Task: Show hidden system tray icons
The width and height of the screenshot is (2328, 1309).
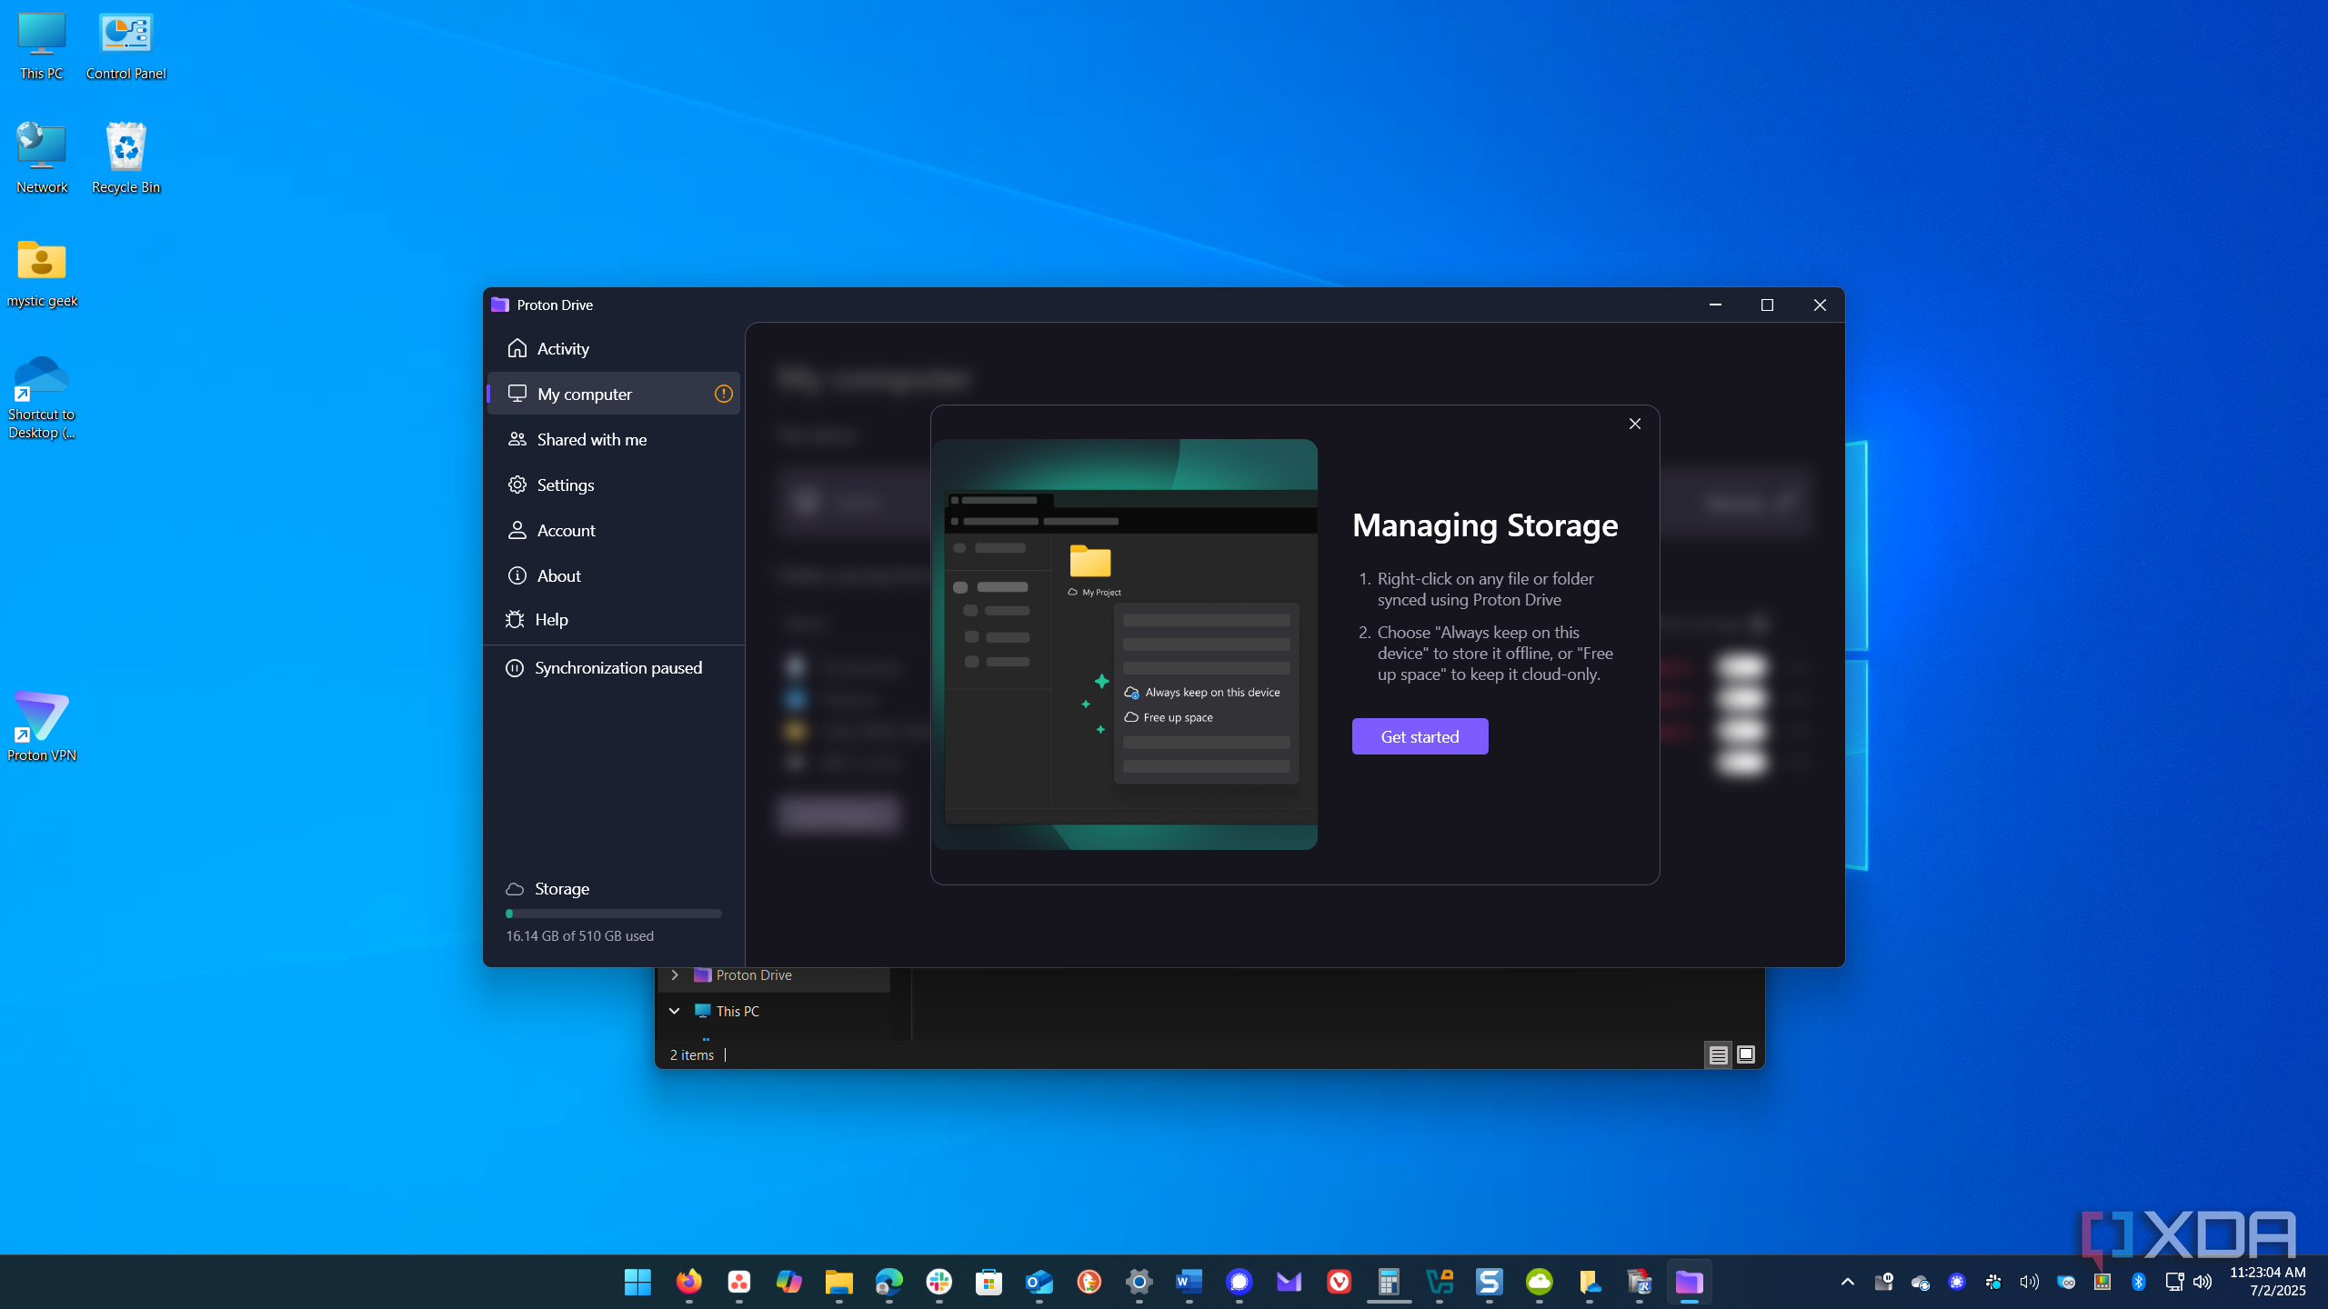Action: tap(1847, 1282)
